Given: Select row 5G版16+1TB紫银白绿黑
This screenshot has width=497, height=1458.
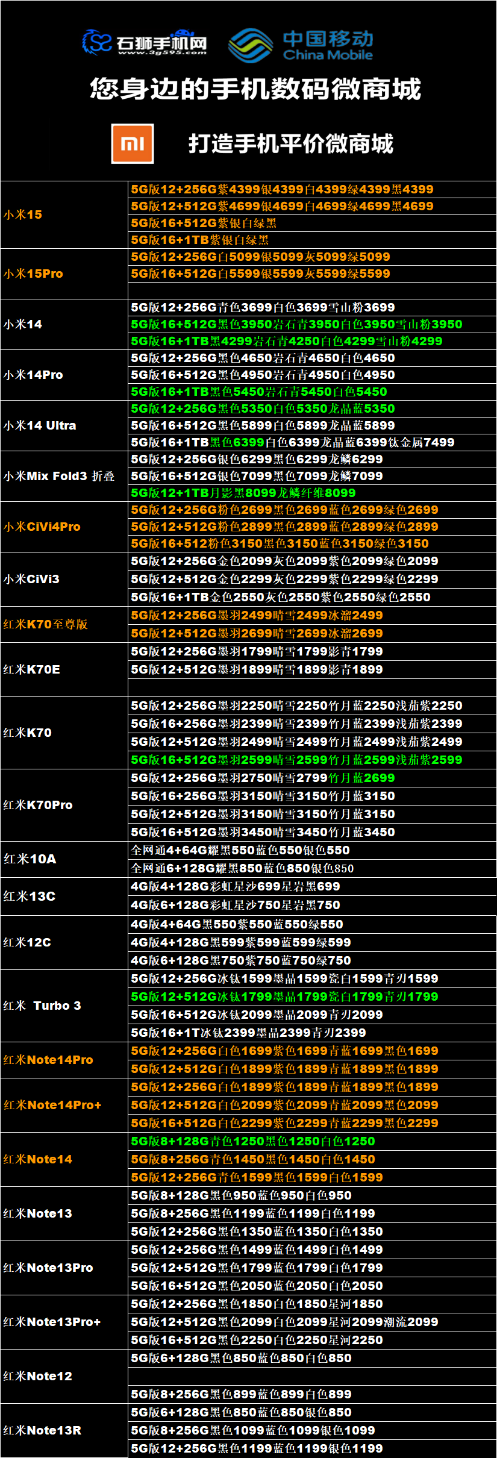Looking at the screenshot, I should tap(312, 240).
